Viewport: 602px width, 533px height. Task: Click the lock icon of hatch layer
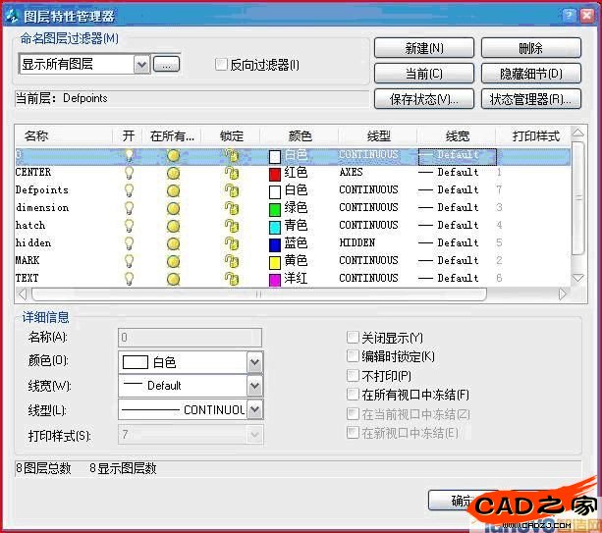click(x=232, y=226)
